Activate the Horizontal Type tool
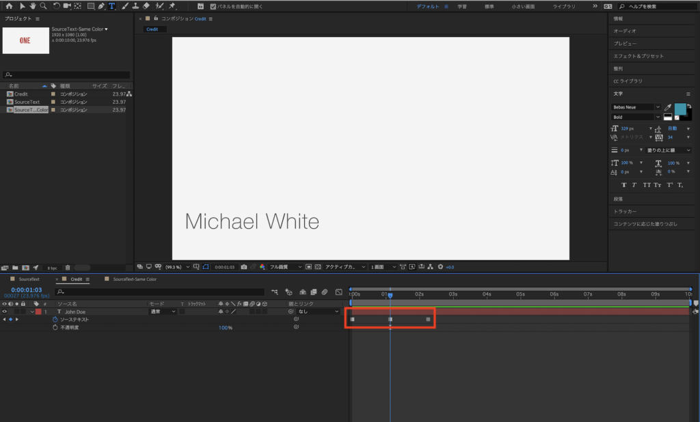This screenshot has height=422, width=700. pyautogui.click(x=112, y=6)
